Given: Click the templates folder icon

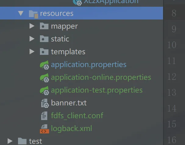Looking at the screenshot, I should 44,52.
